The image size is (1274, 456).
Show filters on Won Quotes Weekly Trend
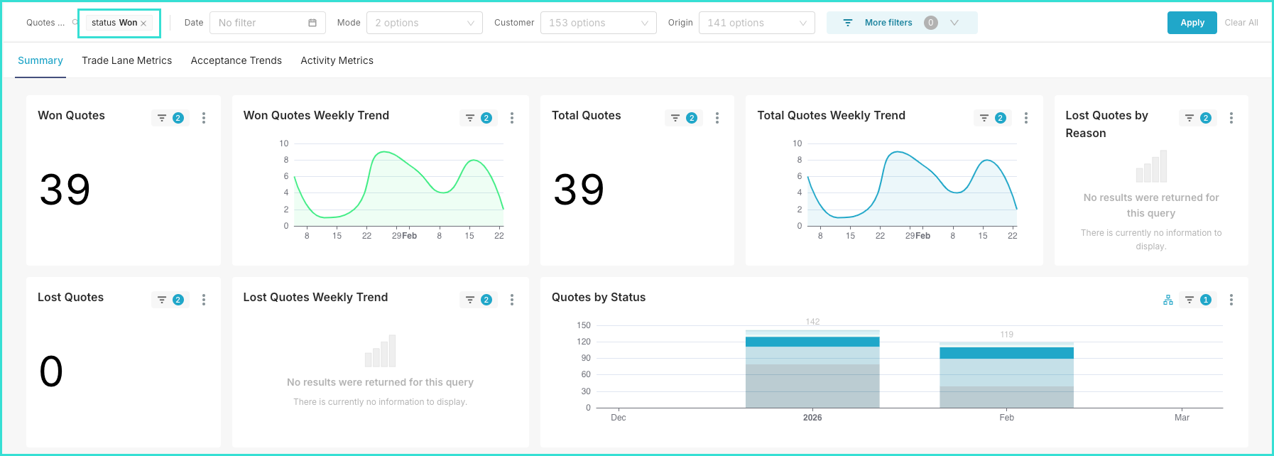470,118
